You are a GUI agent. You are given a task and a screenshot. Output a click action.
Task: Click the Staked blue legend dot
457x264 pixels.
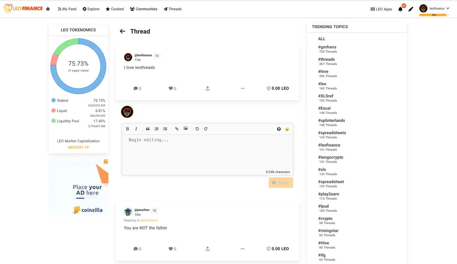(54, 101)
